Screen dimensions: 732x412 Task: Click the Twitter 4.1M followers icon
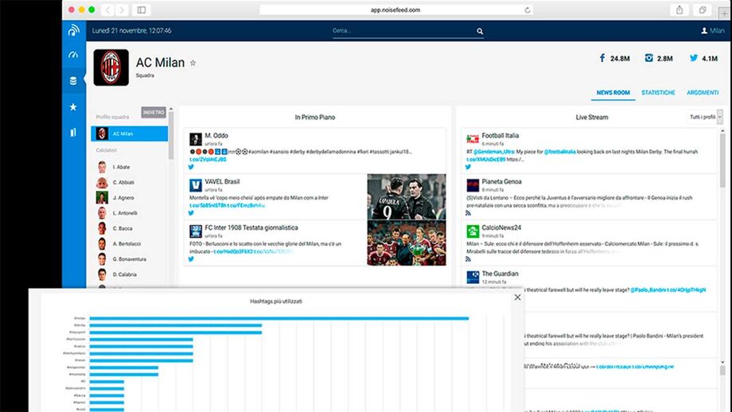[694, 58]
